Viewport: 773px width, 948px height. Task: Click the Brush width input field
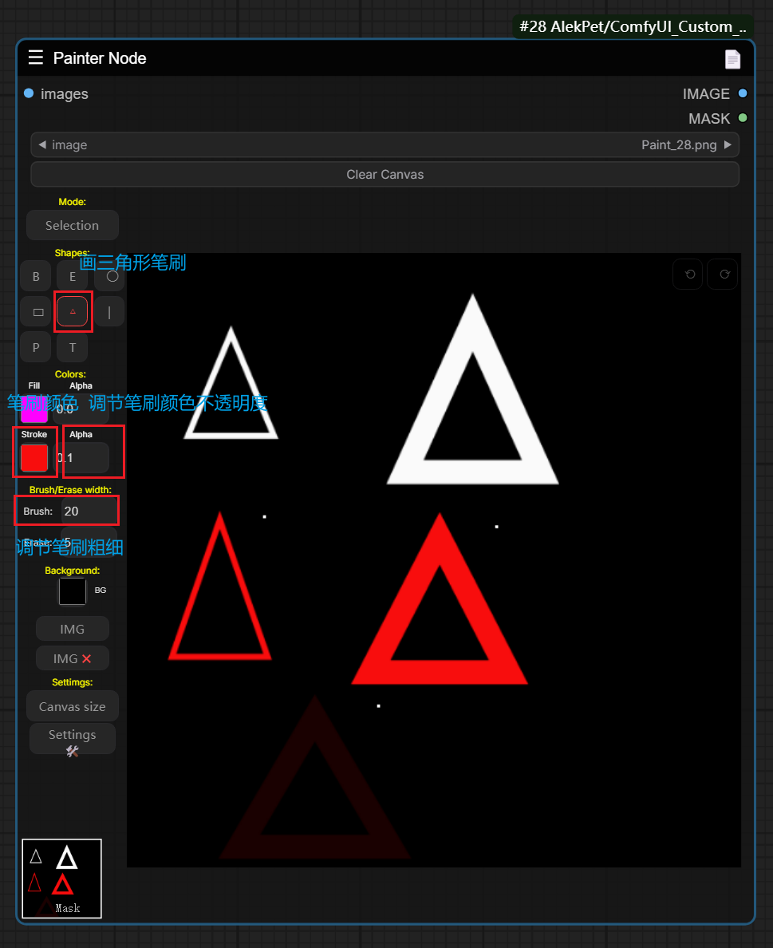[x=88, y=511]
